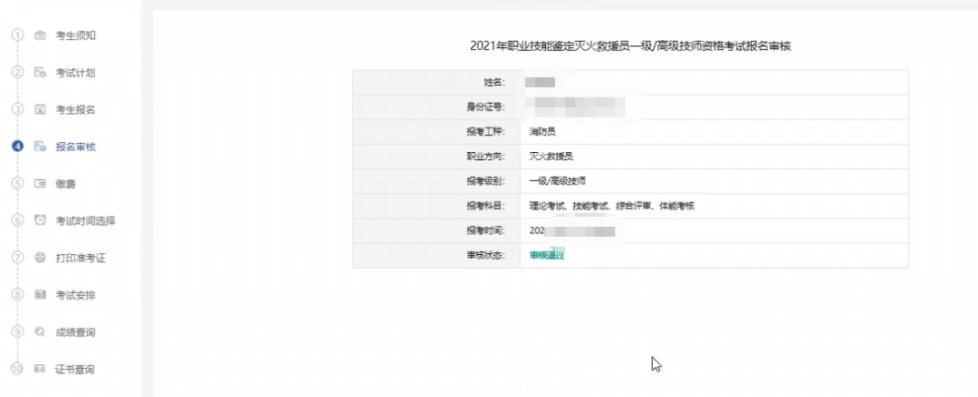Click step number 10 circle
Image resolution: width=978 pixels, height=397 pixels.
coord(17,369)
